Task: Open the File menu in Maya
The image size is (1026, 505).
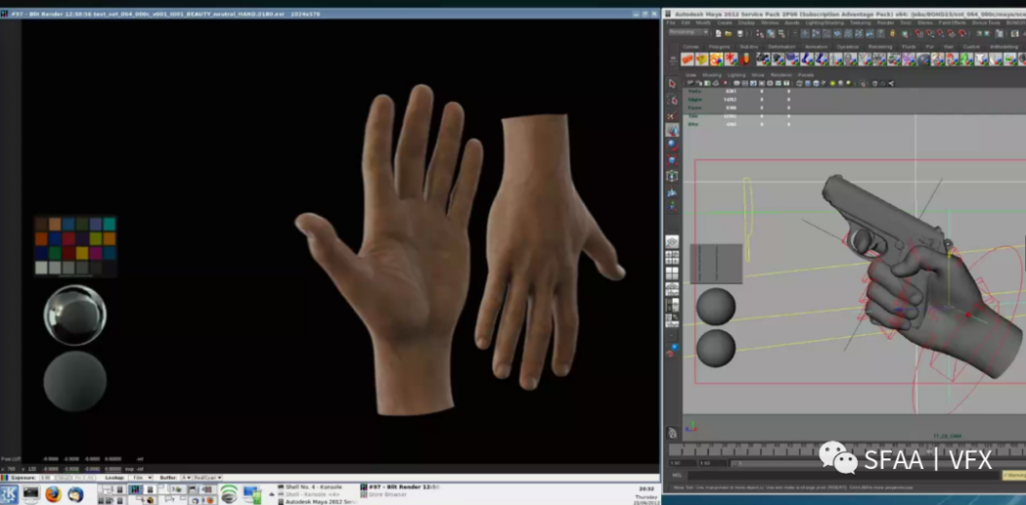Action: (671, 23)
